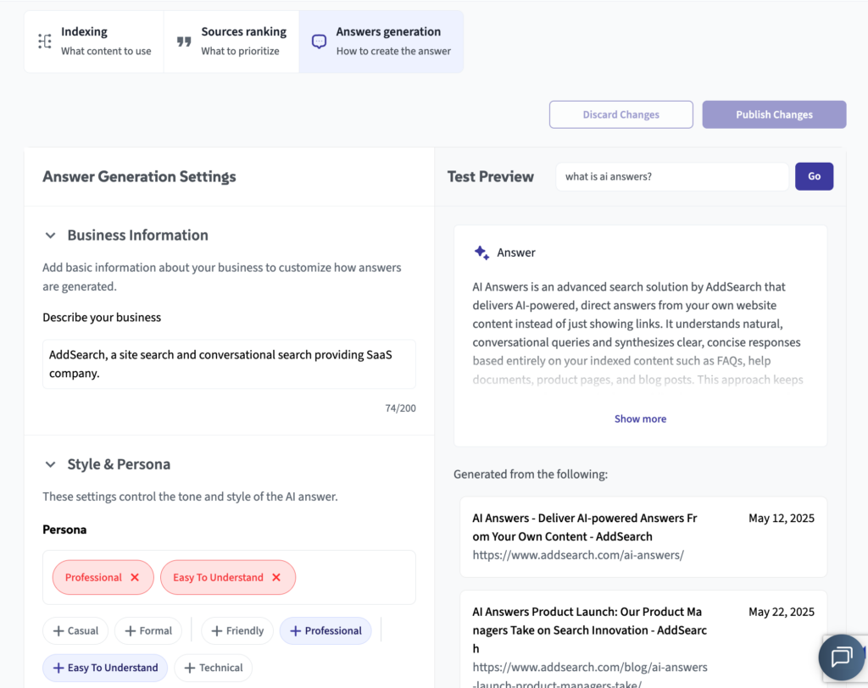Expand the answer with Show more
The height and width of the screenshot is (688, 868).
click(x=640, y=419)
